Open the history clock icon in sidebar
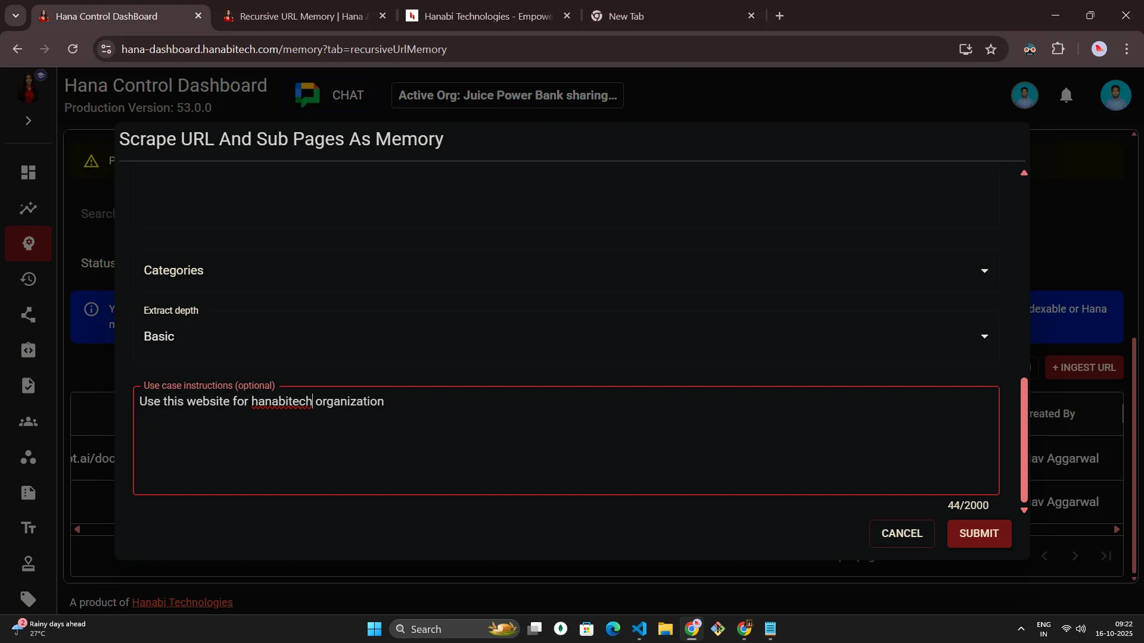 pos(28,279)
